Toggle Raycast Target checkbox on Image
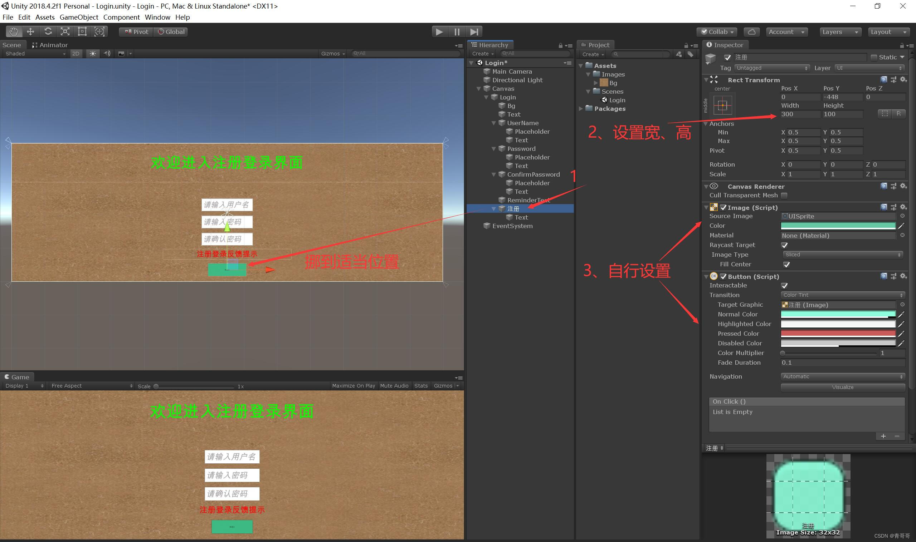This screenshot has height=542, width=916. pos(784,245)
